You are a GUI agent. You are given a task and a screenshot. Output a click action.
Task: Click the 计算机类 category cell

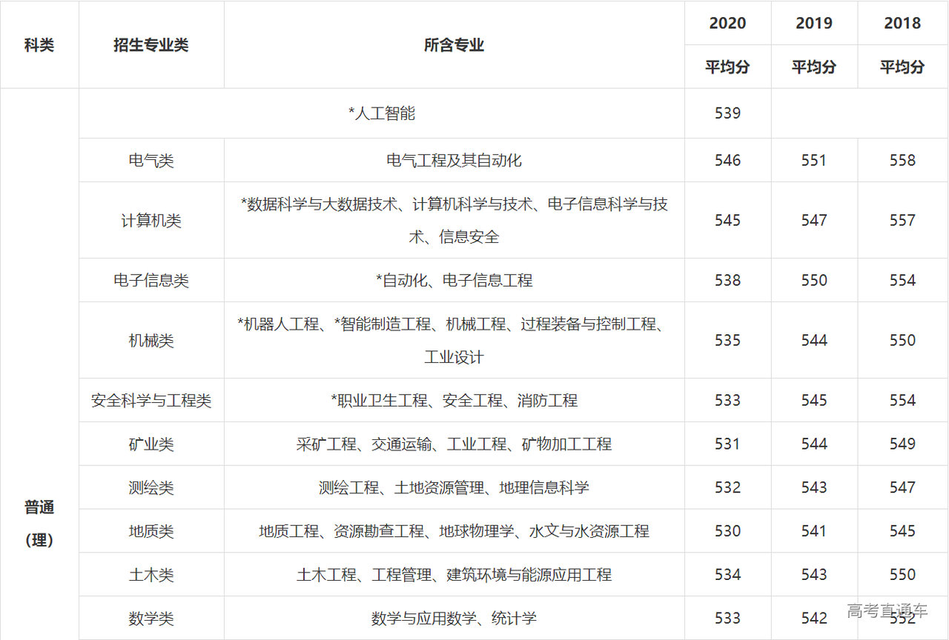coord(151,221)
